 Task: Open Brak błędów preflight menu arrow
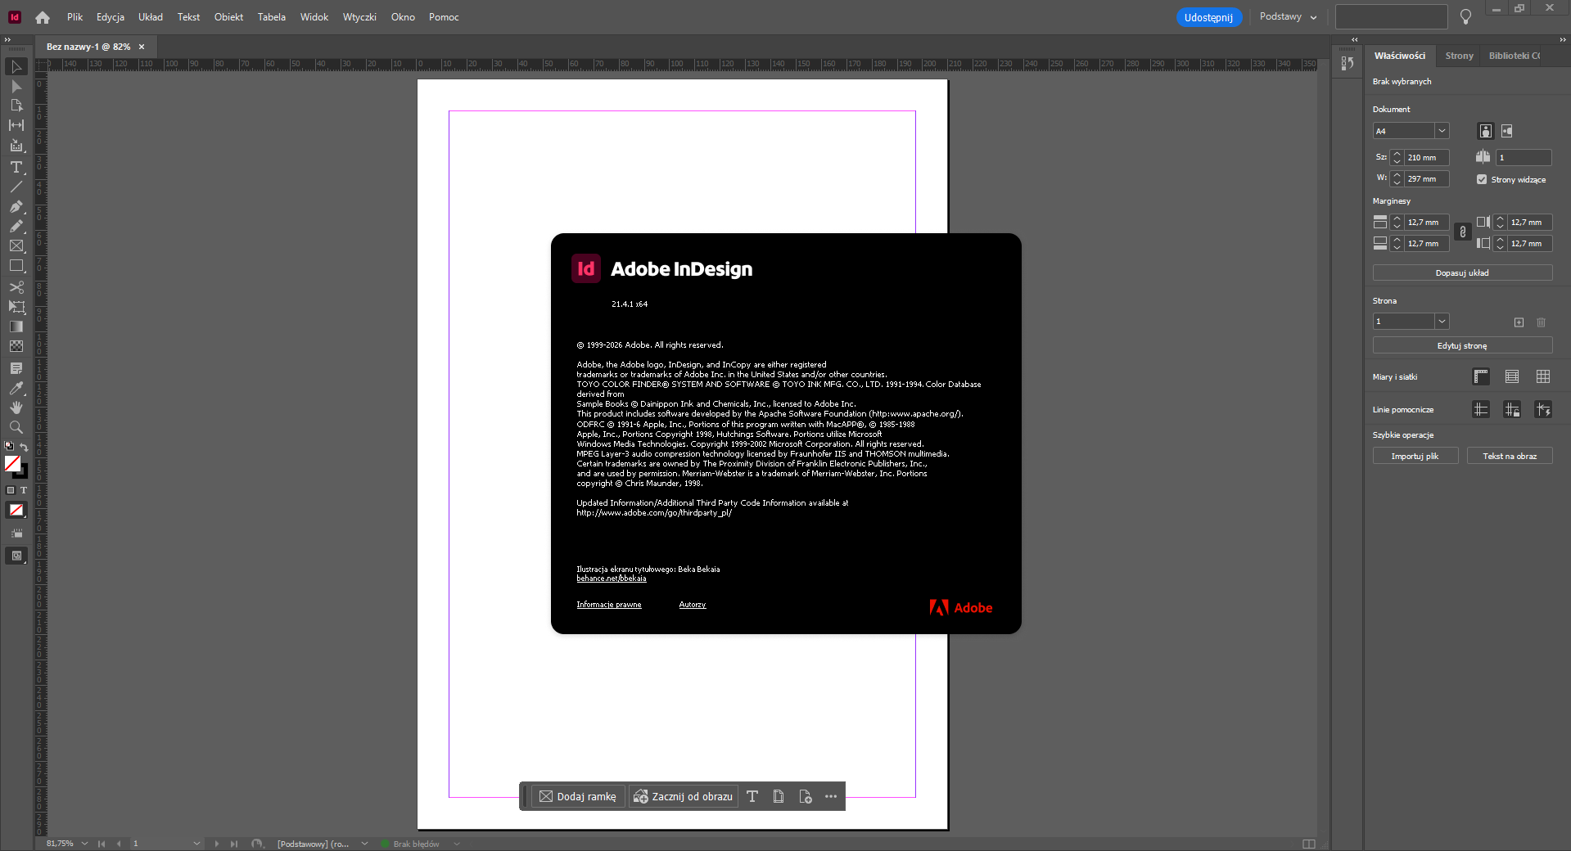(x=457, y=844)
